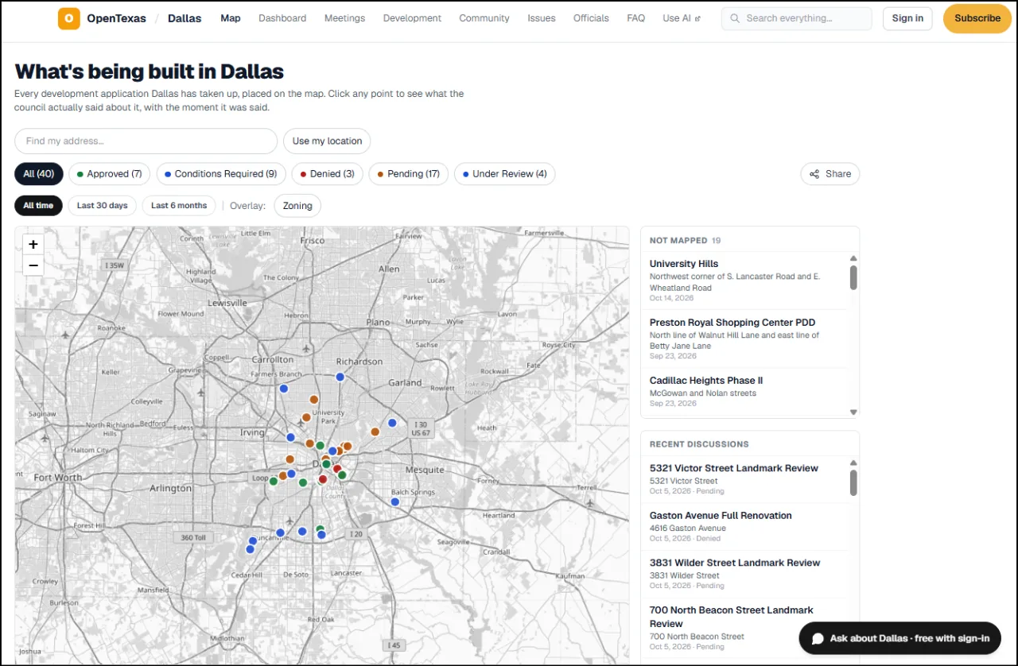1018x666 pixels.
Task: Select the All (40) filter chip
Action: tap(39, 174)
